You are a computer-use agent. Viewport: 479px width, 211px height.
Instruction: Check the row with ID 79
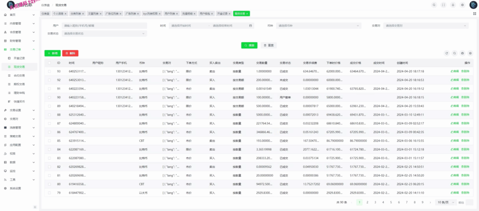(x=50, y=193)
